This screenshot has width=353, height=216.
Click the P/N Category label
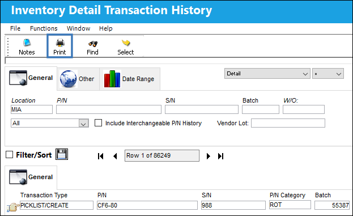(287, 195)
